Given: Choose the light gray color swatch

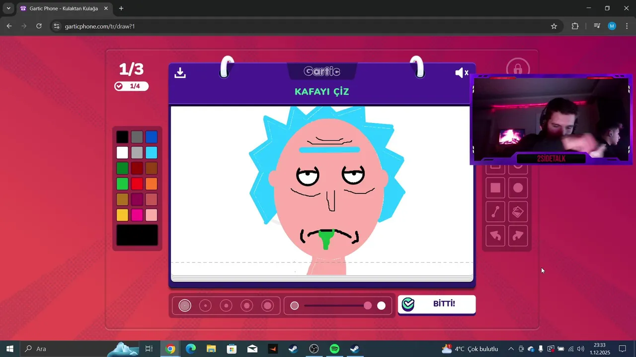Looking at the screenshot, I should (137, 152).
